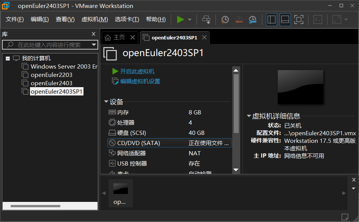Image resolution: width=359 pixels, height=222 pixels.
Task: Collapse the 我的计算机 tree node
Action: 8,58
